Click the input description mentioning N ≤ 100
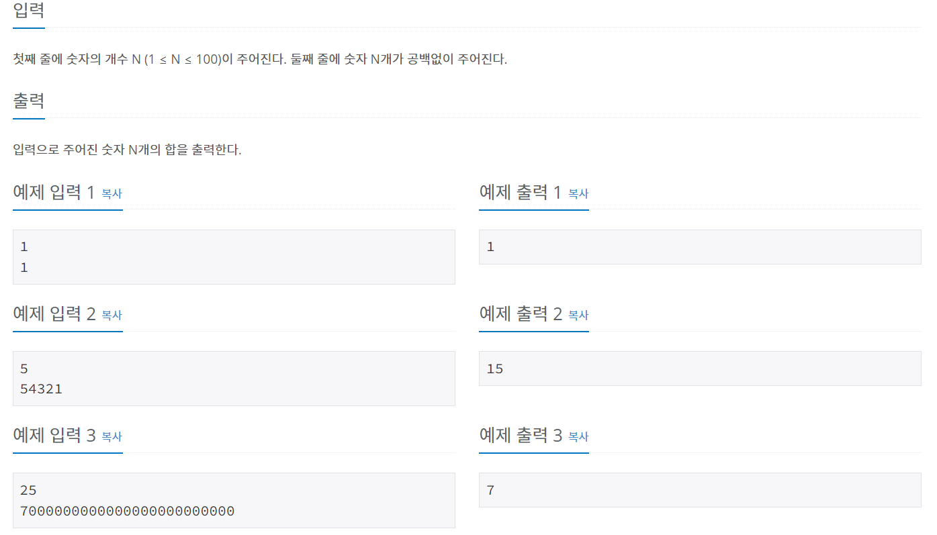The height and width of the screenshot is (535, 937). point(260,59)
